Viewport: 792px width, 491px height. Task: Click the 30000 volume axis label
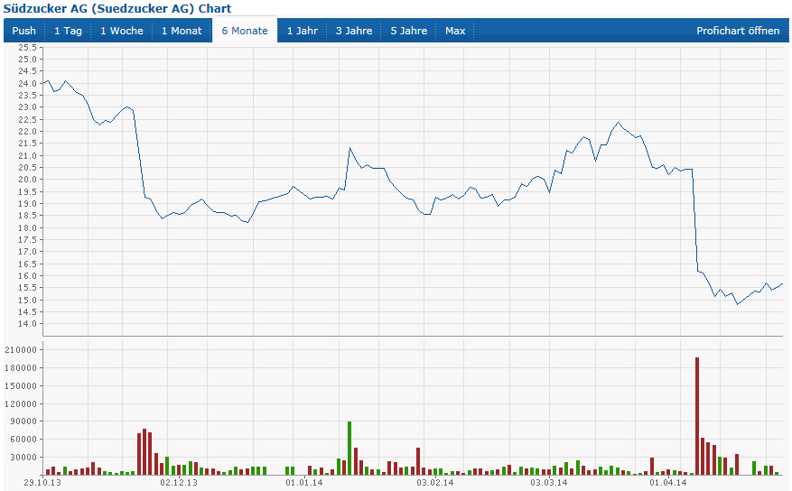[23, 458]
